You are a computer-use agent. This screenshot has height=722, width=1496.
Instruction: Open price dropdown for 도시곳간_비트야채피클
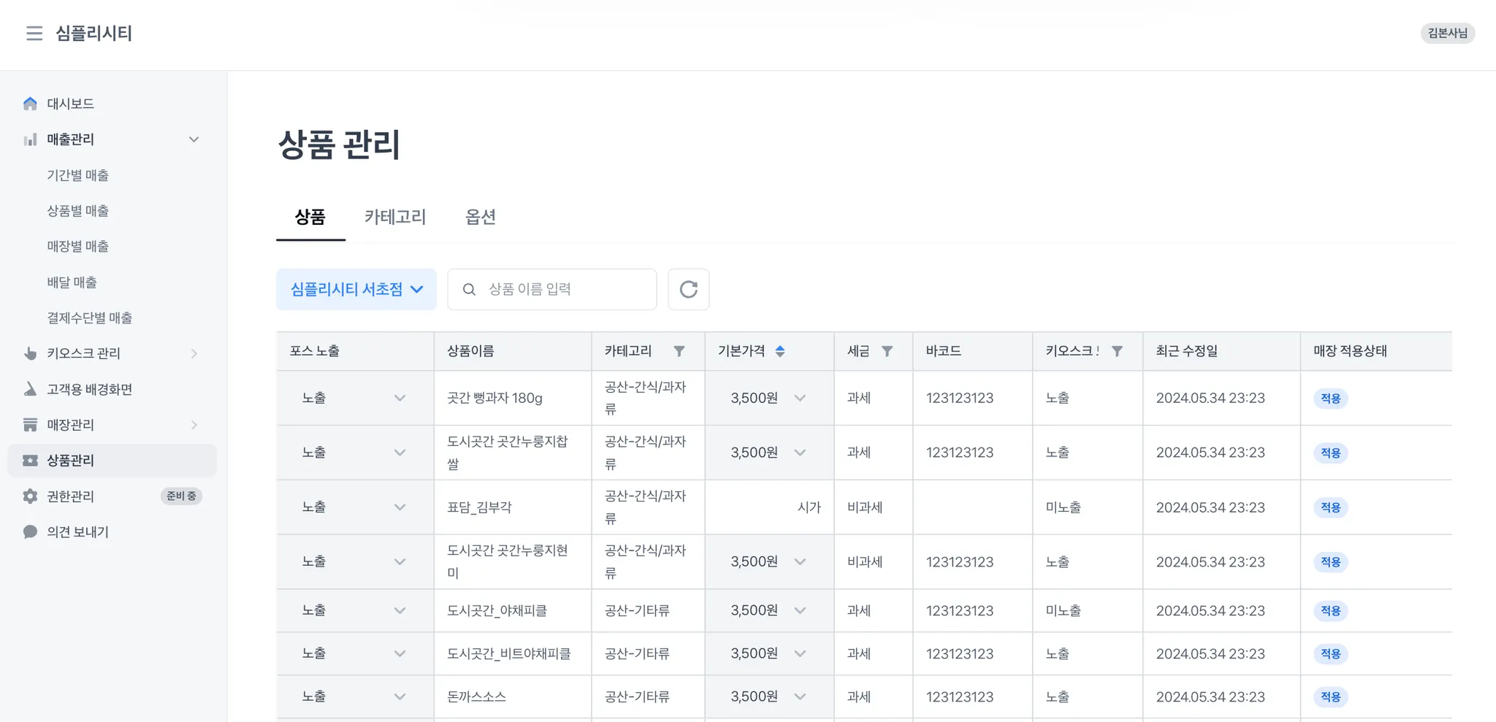point(769,653)
